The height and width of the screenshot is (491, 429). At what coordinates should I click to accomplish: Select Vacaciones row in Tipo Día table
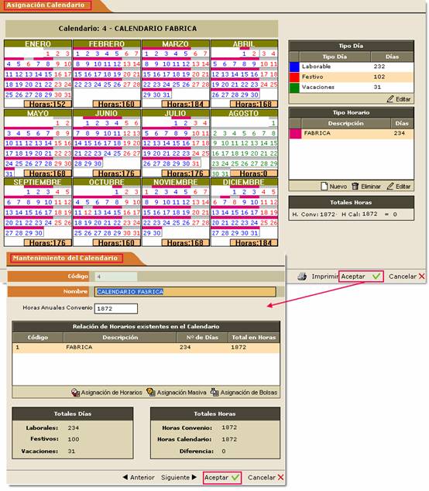pyautogui.click(x=352, y=88)
